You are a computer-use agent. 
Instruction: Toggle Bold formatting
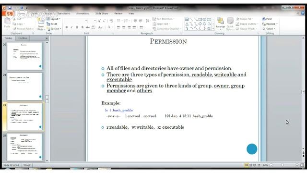coord(67,27)
